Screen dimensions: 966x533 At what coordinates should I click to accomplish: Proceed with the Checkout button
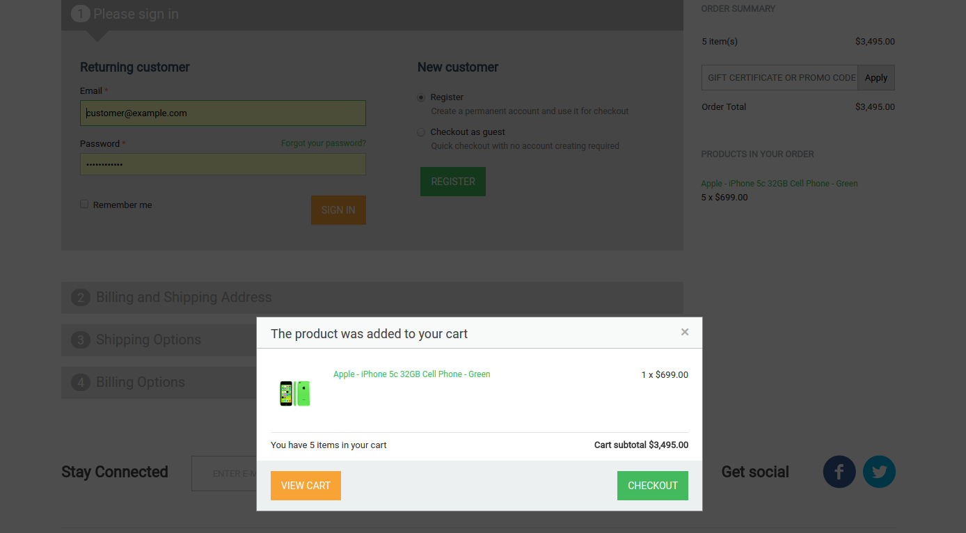coord(653,486)
